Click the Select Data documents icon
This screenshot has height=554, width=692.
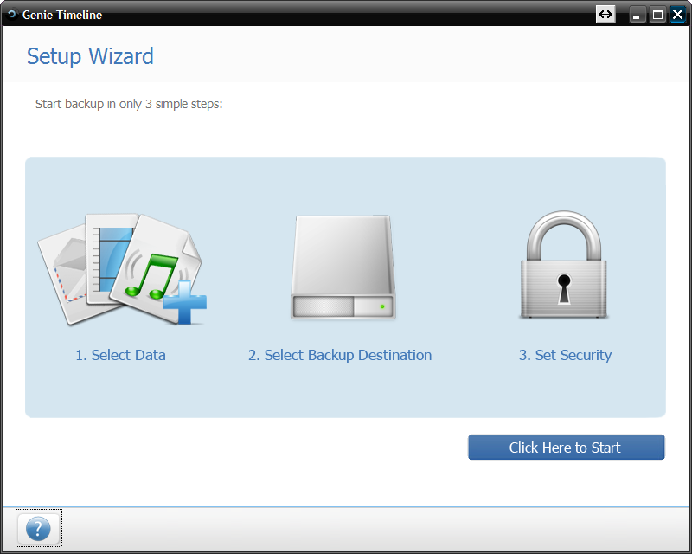tap(122, 269)
